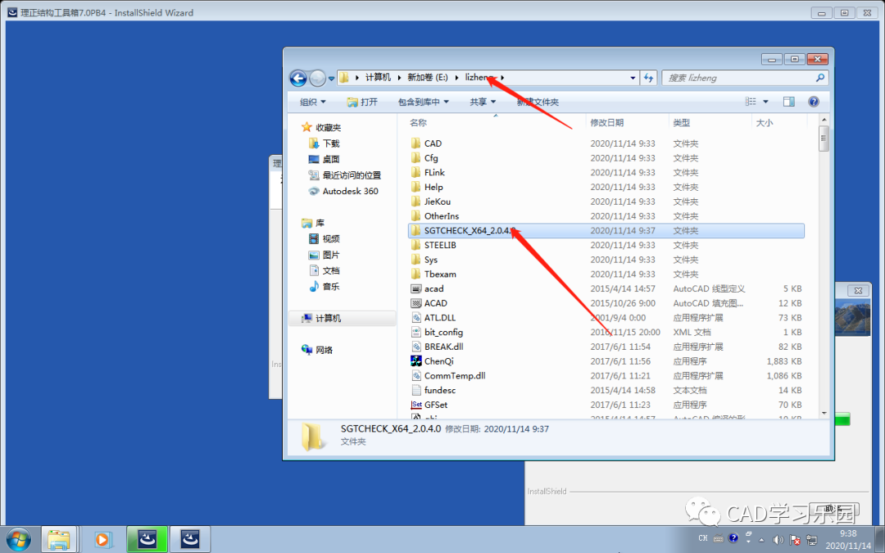The image size is (885, 553).
Task: Open the 共享 menu
Action: pyautogui.click(x=483, y=102)
